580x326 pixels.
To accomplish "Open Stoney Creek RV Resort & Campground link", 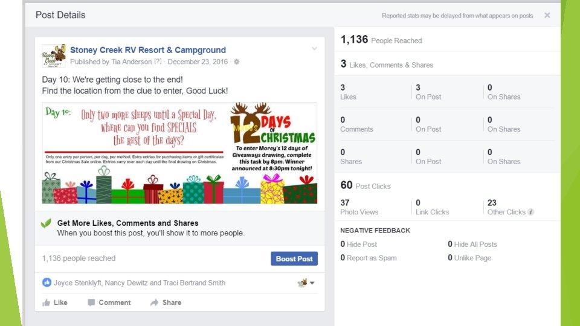I will (148, 50).
